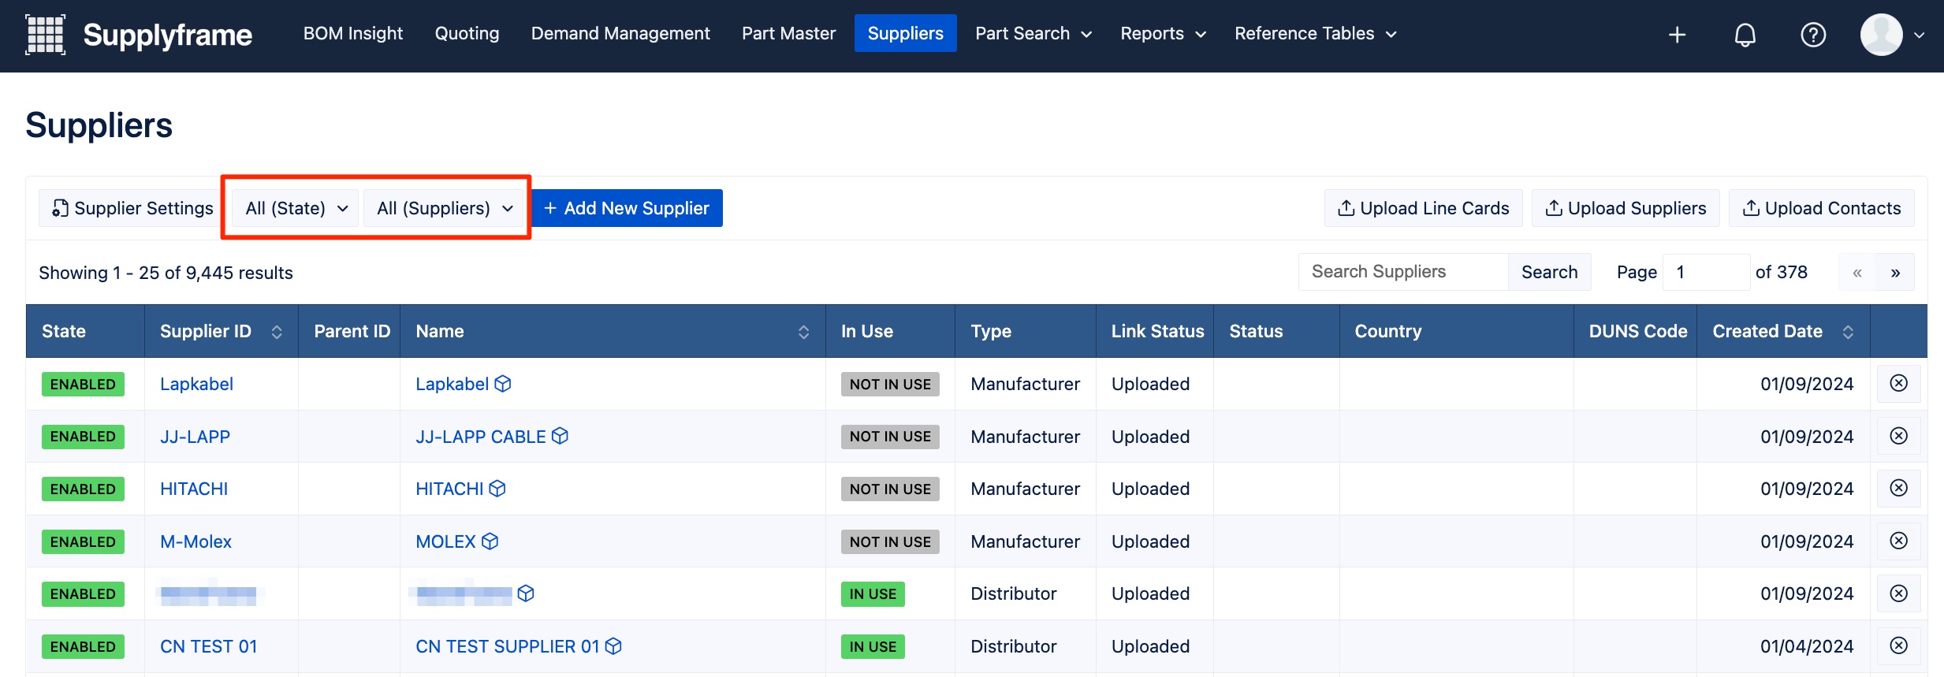The width and height of the screenshot is (1944, 677).
Task: Open the Quoting tab
Action: point(467,33)
